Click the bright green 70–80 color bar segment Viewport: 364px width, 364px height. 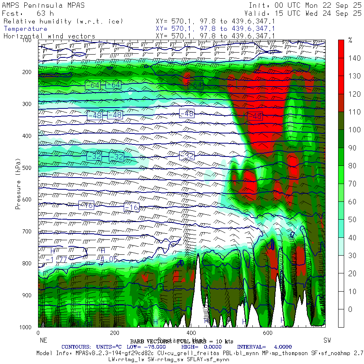pos(341,175)
